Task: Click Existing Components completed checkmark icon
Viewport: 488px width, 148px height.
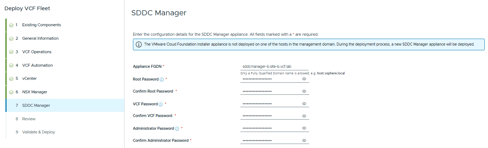Action: [11, 25]
